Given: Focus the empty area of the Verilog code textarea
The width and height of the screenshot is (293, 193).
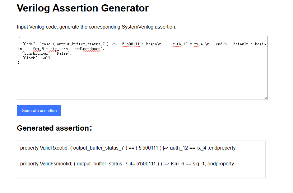Looking at the screenshot, I should 142,82.
